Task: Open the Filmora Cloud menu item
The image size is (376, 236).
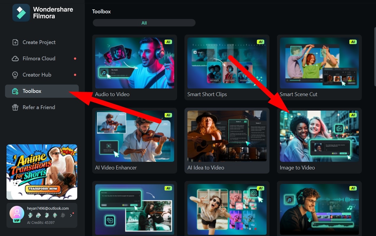Action: [42, 59]
